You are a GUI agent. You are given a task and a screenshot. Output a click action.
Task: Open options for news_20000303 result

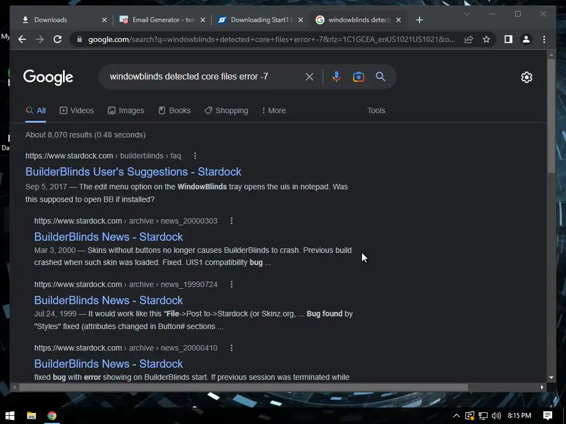(x=232, y=221)
